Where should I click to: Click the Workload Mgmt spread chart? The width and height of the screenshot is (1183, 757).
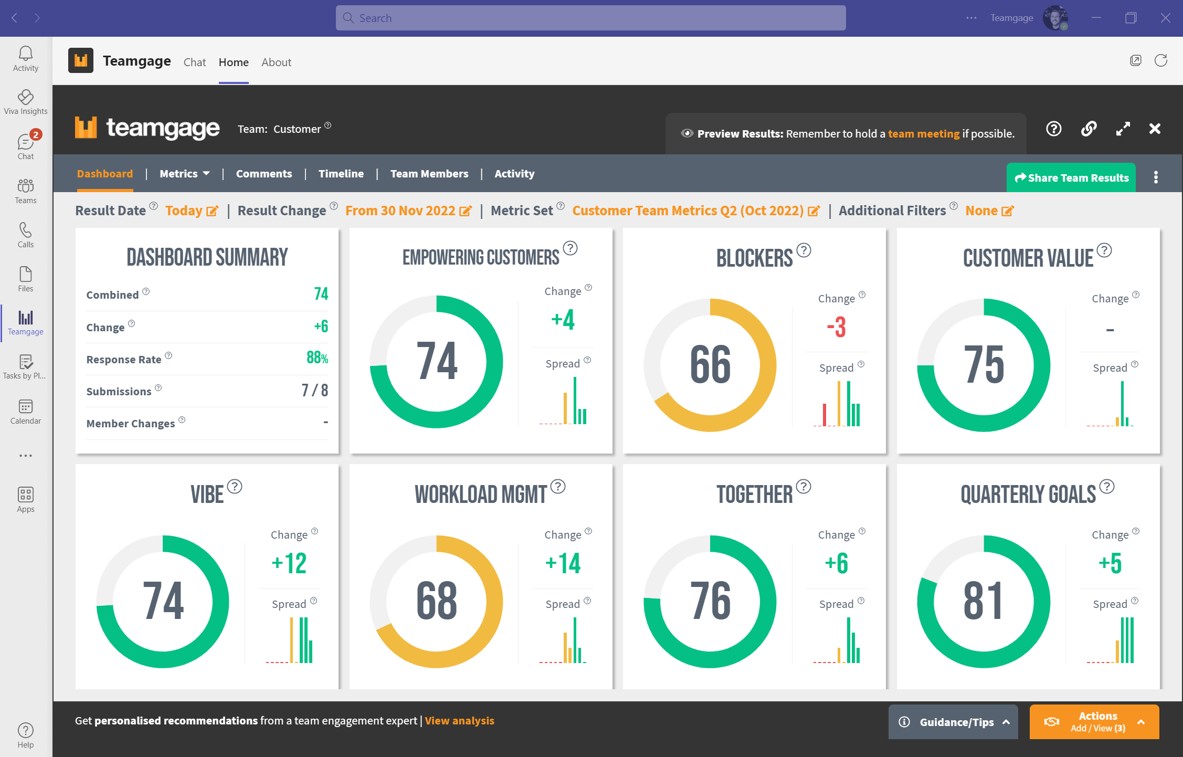point(563,640)
